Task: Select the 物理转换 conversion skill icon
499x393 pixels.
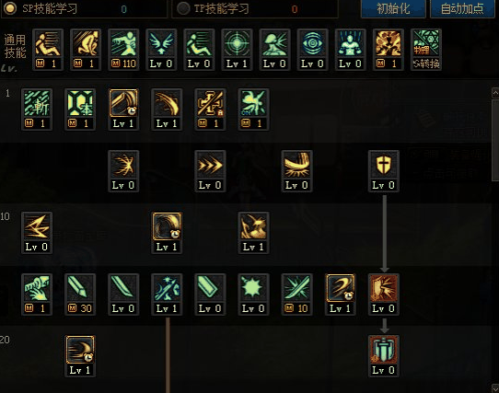Action: click(425, 50)
